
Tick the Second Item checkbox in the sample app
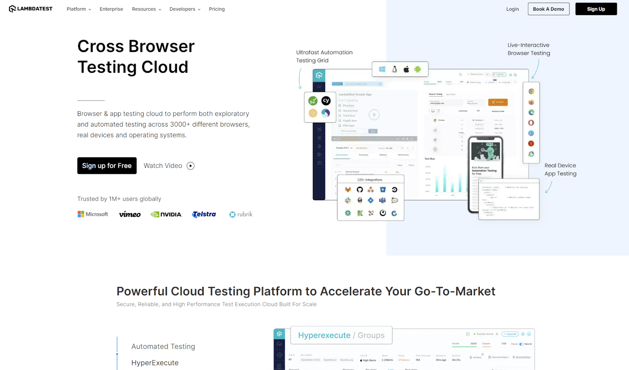[x=340, y=111]
